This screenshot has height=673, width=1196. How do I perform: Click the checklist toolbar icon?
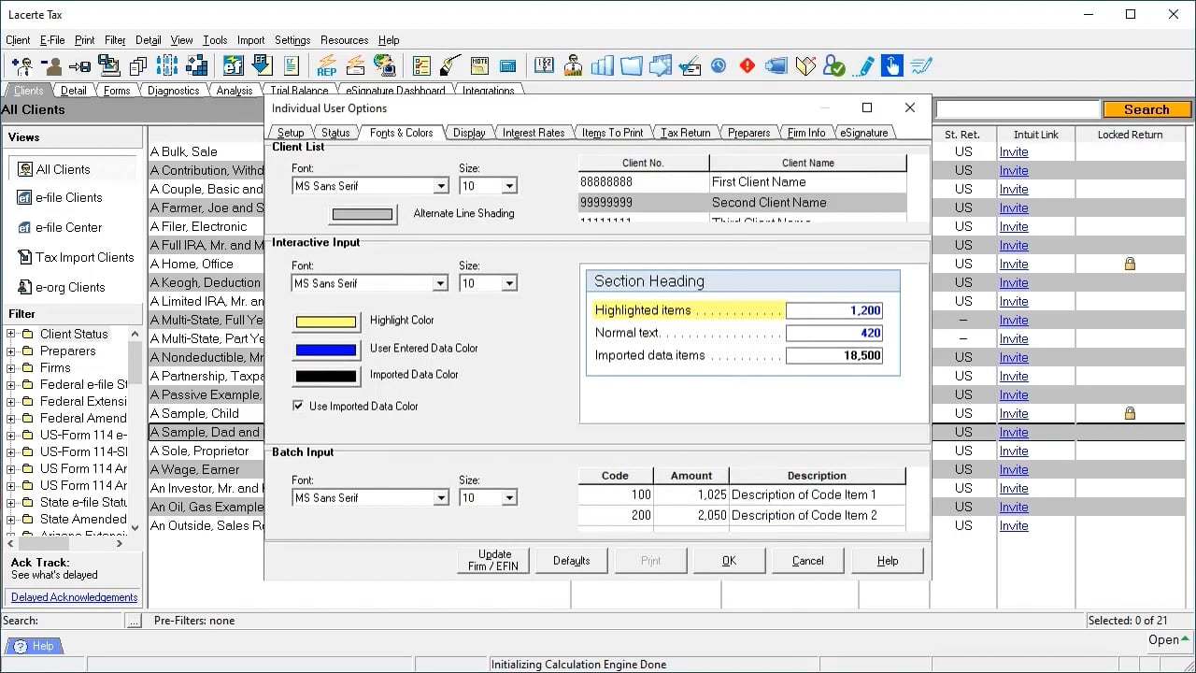(x=421, y=65)
